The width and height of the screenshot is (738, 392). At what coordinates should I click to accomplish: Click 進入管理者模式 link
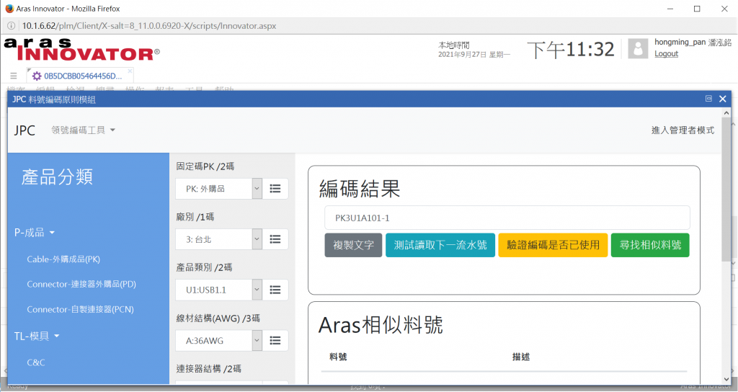tap(683, 130)
